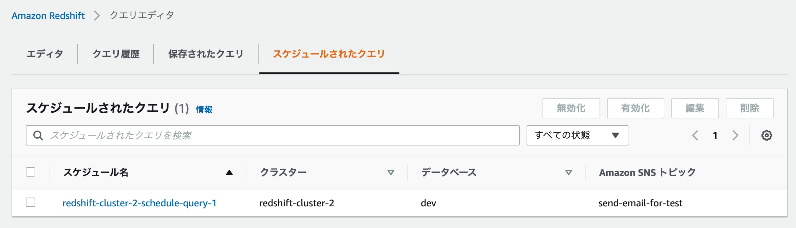Viewport: 796px width, 228px height.
Task: Open the search magnifier icon
Action: (38, 135)
